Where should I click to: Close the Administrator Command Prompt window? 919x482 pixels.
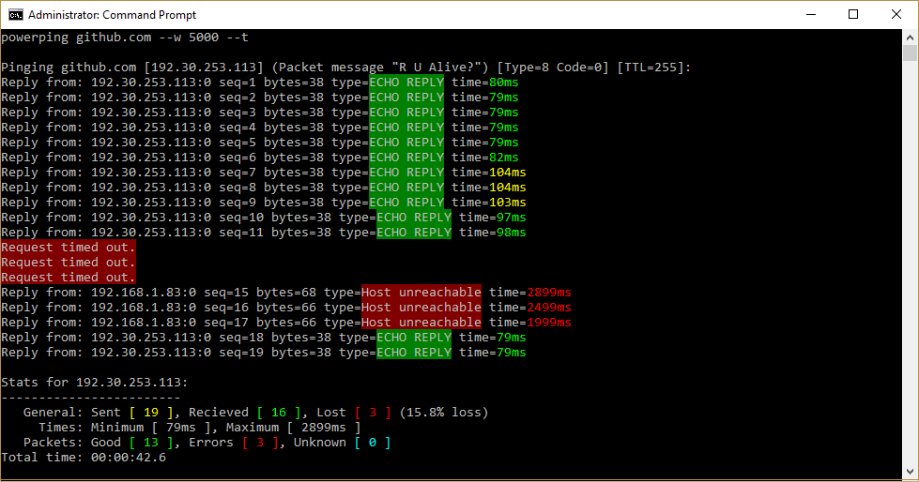click(896, 15)
